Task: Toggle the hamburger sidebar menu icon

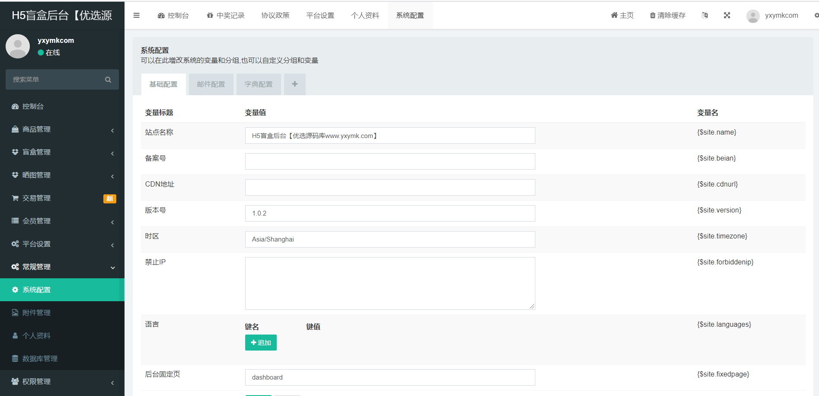Action: (x=136, y=16)
